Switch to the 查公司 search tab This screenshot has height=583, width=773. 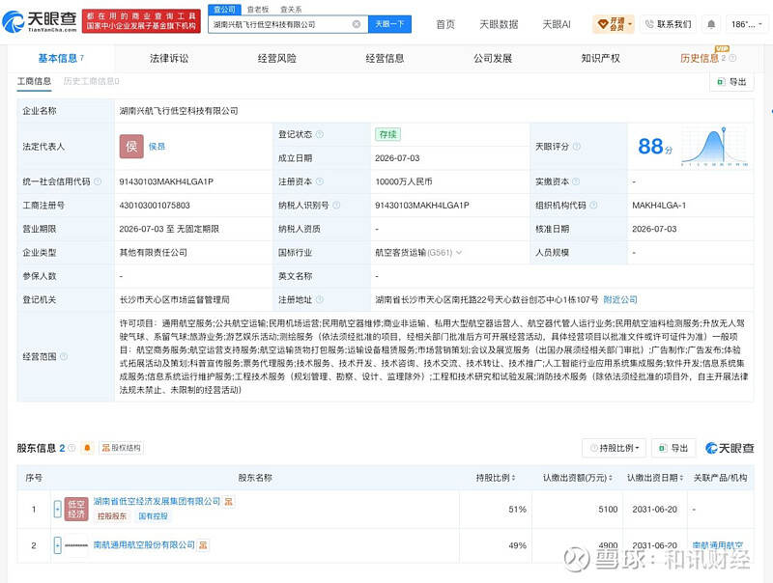pos(224,10)
